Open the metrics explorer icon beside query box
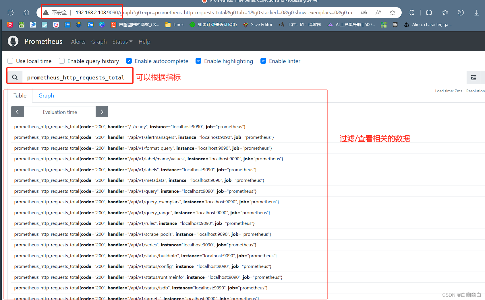This screenshot has height=300, width=485. tap(474, 77)
